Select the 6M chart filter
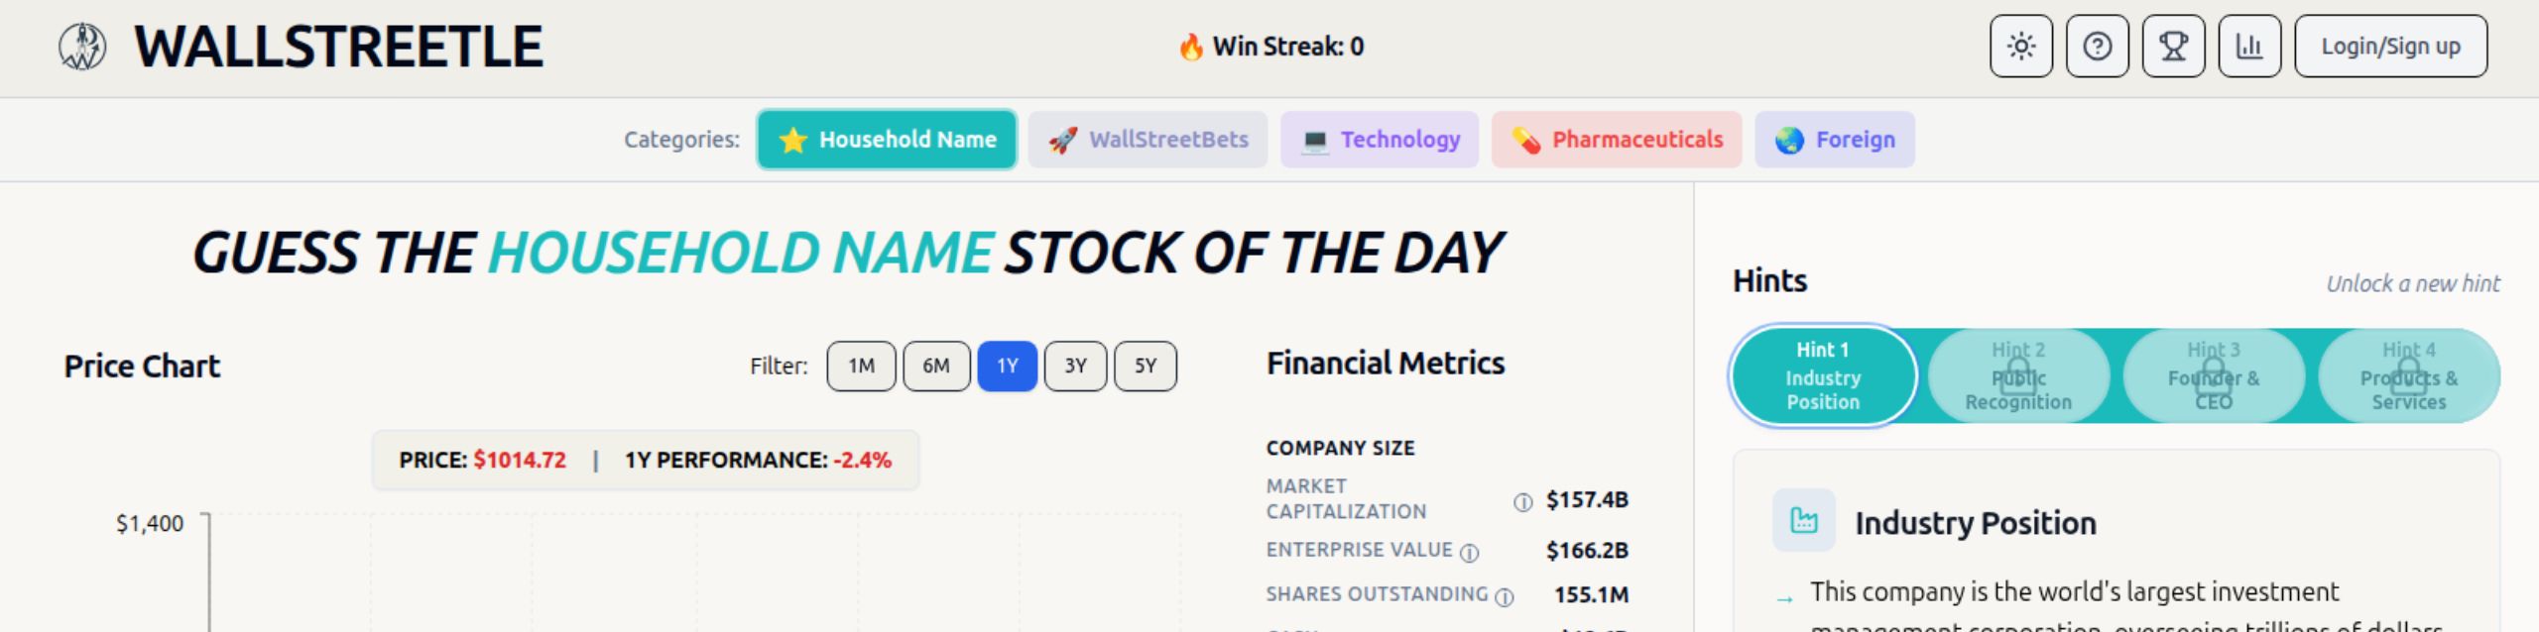 point(936,367)
